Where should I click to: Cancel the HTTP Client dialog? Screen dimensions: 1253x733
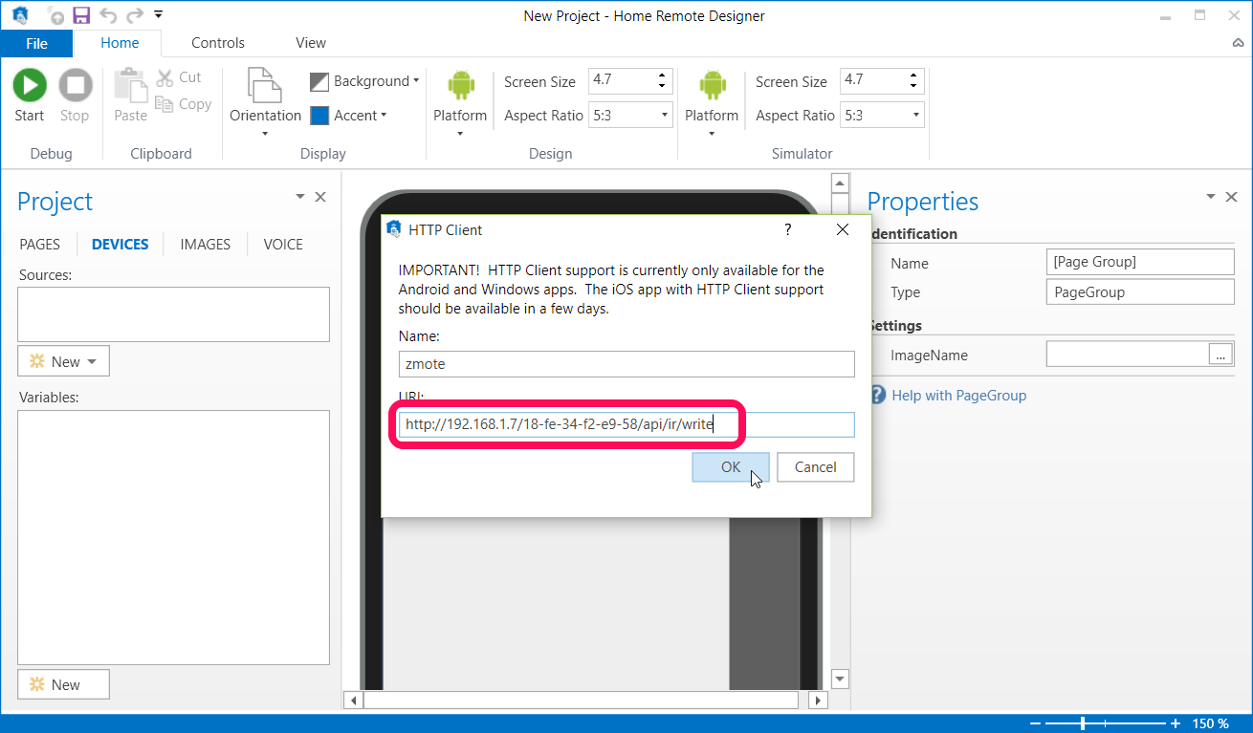815,467
